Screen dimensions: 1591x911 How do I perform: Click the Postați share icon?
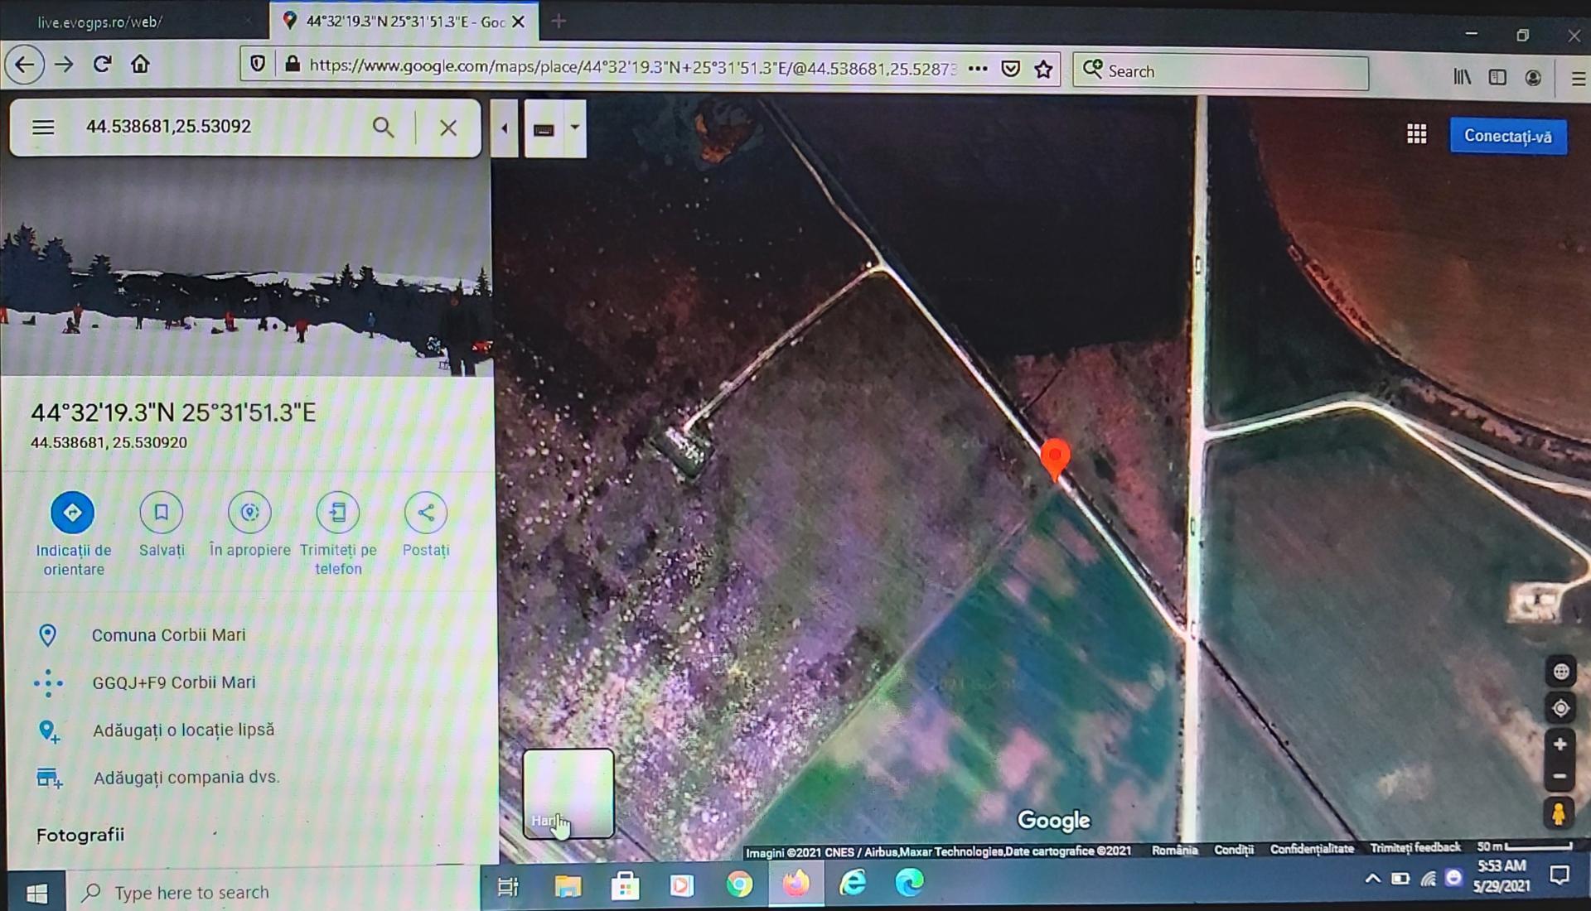point(426,513)
